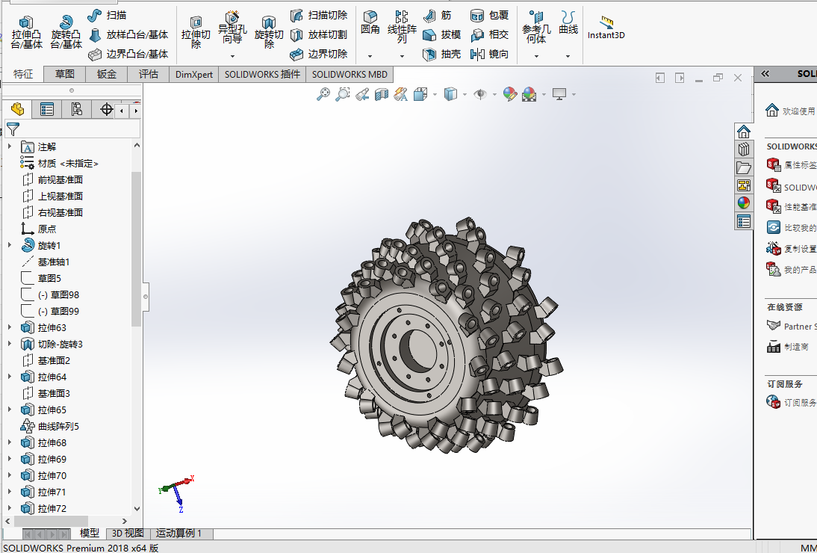Screen dimensions: 817x553
Task: Click the Section View icon
Action: point(382,94)
